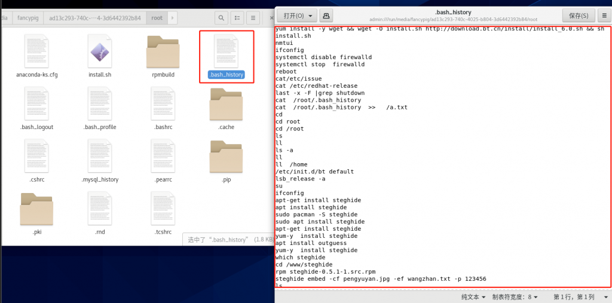
Task: Click the file manager search icon
Action: pos(221,18)
